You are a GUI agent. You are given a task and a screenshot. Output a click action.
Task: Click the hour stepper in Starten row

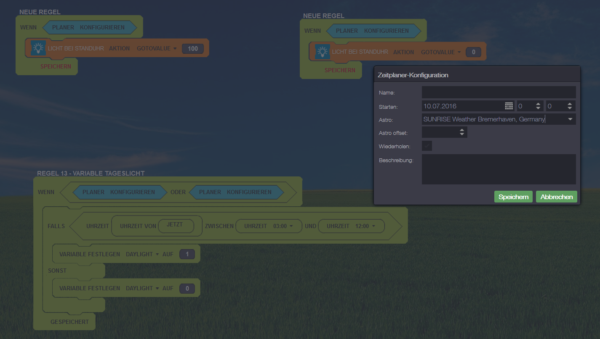(538, 106)
